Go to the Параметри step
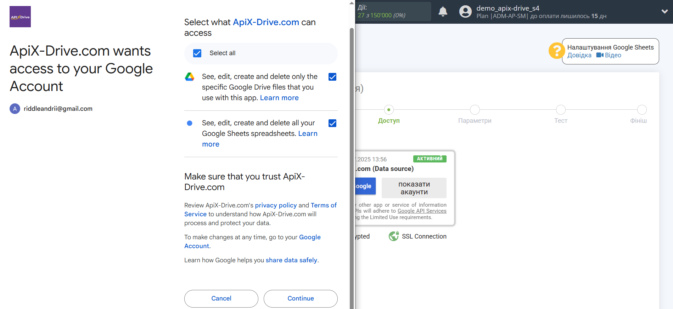Image resolution: width=673 pixels, height=309 pixels. coord(475,115)
